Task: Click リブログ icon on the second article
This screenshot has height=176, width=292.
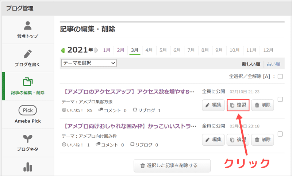Action: click(x=132, y=144)
